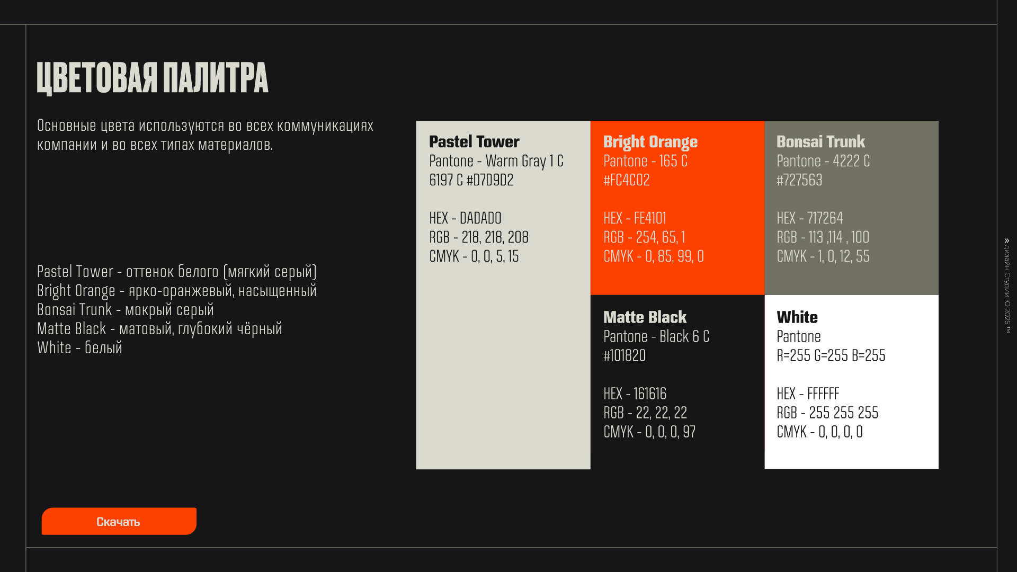Click the orange Скачать button
1017x572 pixels.
[x=119, y=522]
